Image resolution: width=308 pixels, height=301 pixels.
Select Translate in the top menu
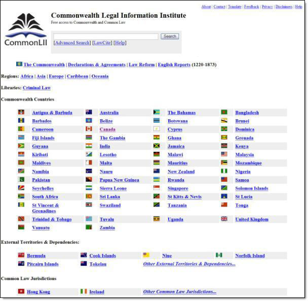(x=235, y=7)
